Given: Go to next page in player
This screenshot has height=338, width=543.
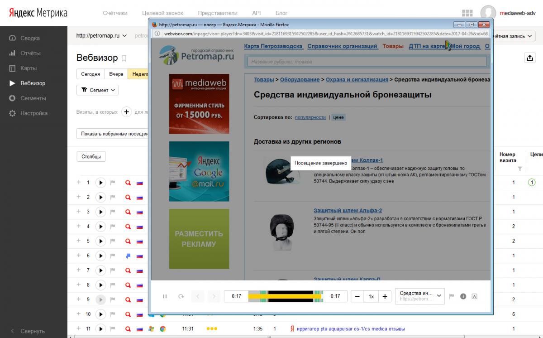Looking at the screenshot, I should click(214, 296).
